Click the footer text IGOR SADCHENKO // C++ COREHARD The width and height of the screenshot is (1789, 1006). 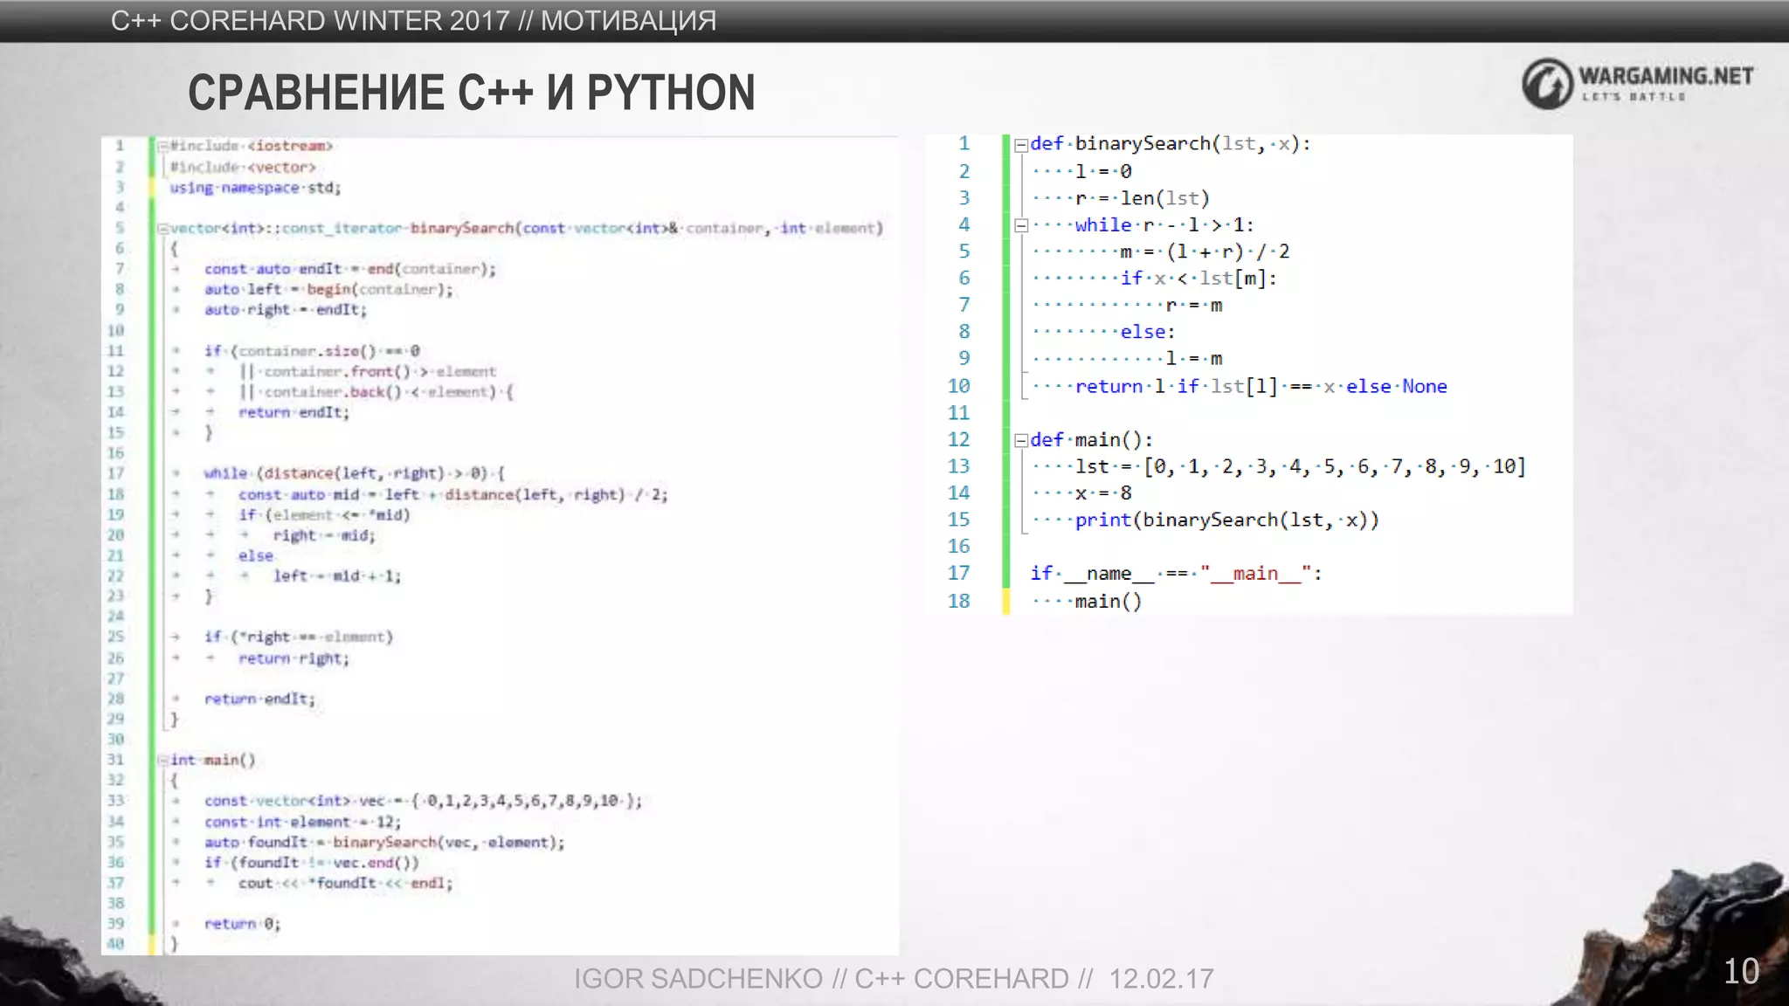[x=821, y=978]
